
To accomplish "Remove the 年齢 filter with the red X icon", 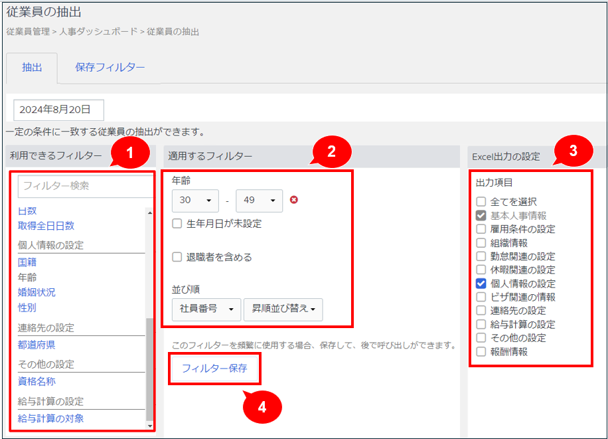I will point(294,200).
